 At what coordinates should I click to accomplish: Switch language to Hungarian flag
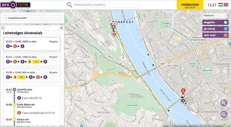tap(220, 5)
